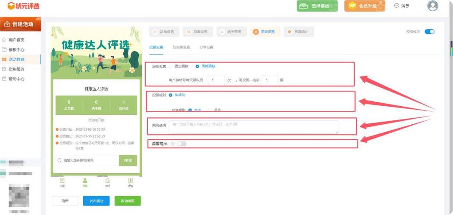The width and height of the screenshot is (453, 215).
Task: Enable the 温馨提示 switch
Action: 182,144
